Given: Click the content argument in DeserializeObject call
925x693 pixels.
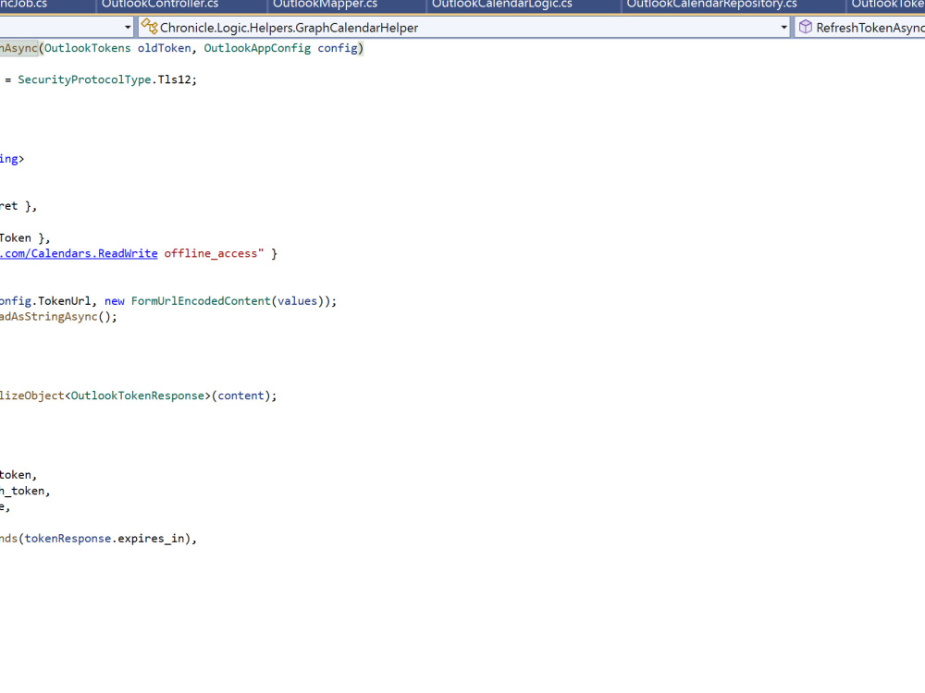Looking at the screenshot, I should (240, 396).
